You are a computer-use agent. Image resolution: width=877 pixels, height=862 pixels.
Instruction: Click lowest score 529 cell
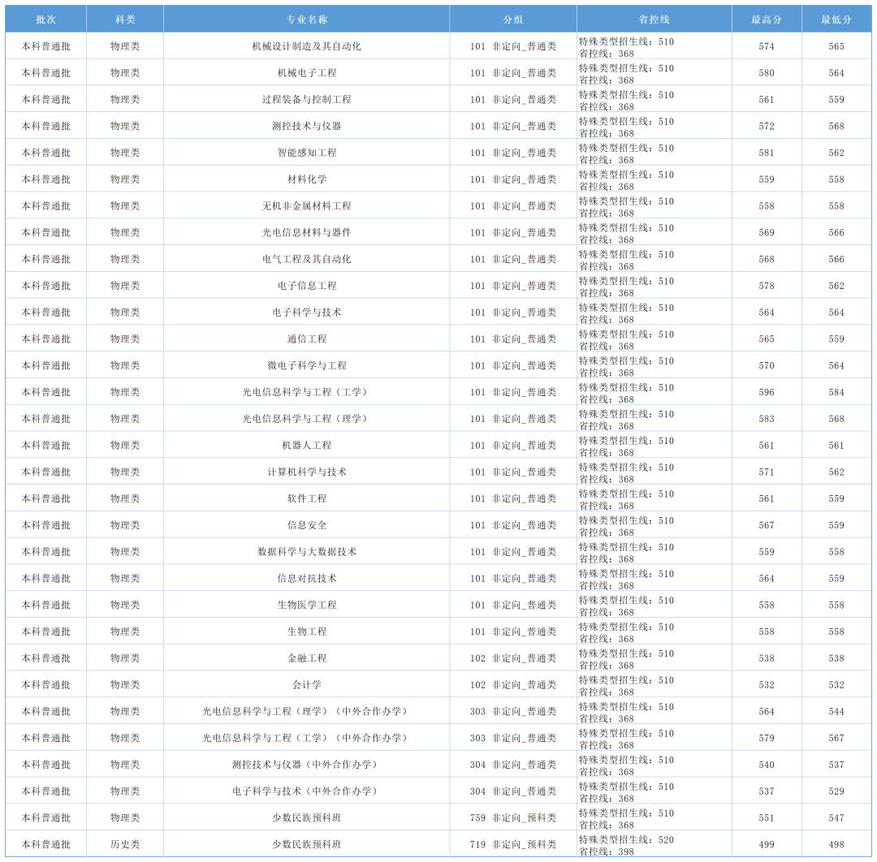click(836, 791)
